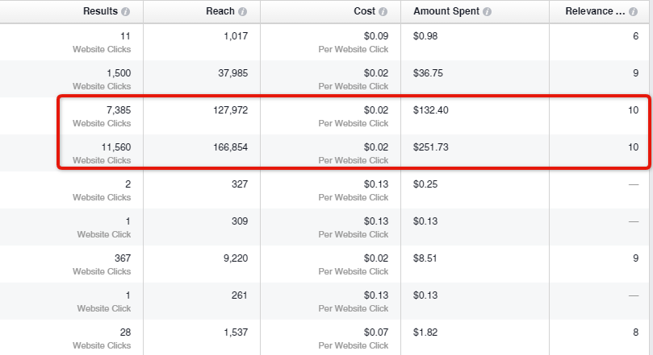Select the row with 11,560 Website Clicks
This screenshot has height=355, width=653.
(x=326, y=153)
